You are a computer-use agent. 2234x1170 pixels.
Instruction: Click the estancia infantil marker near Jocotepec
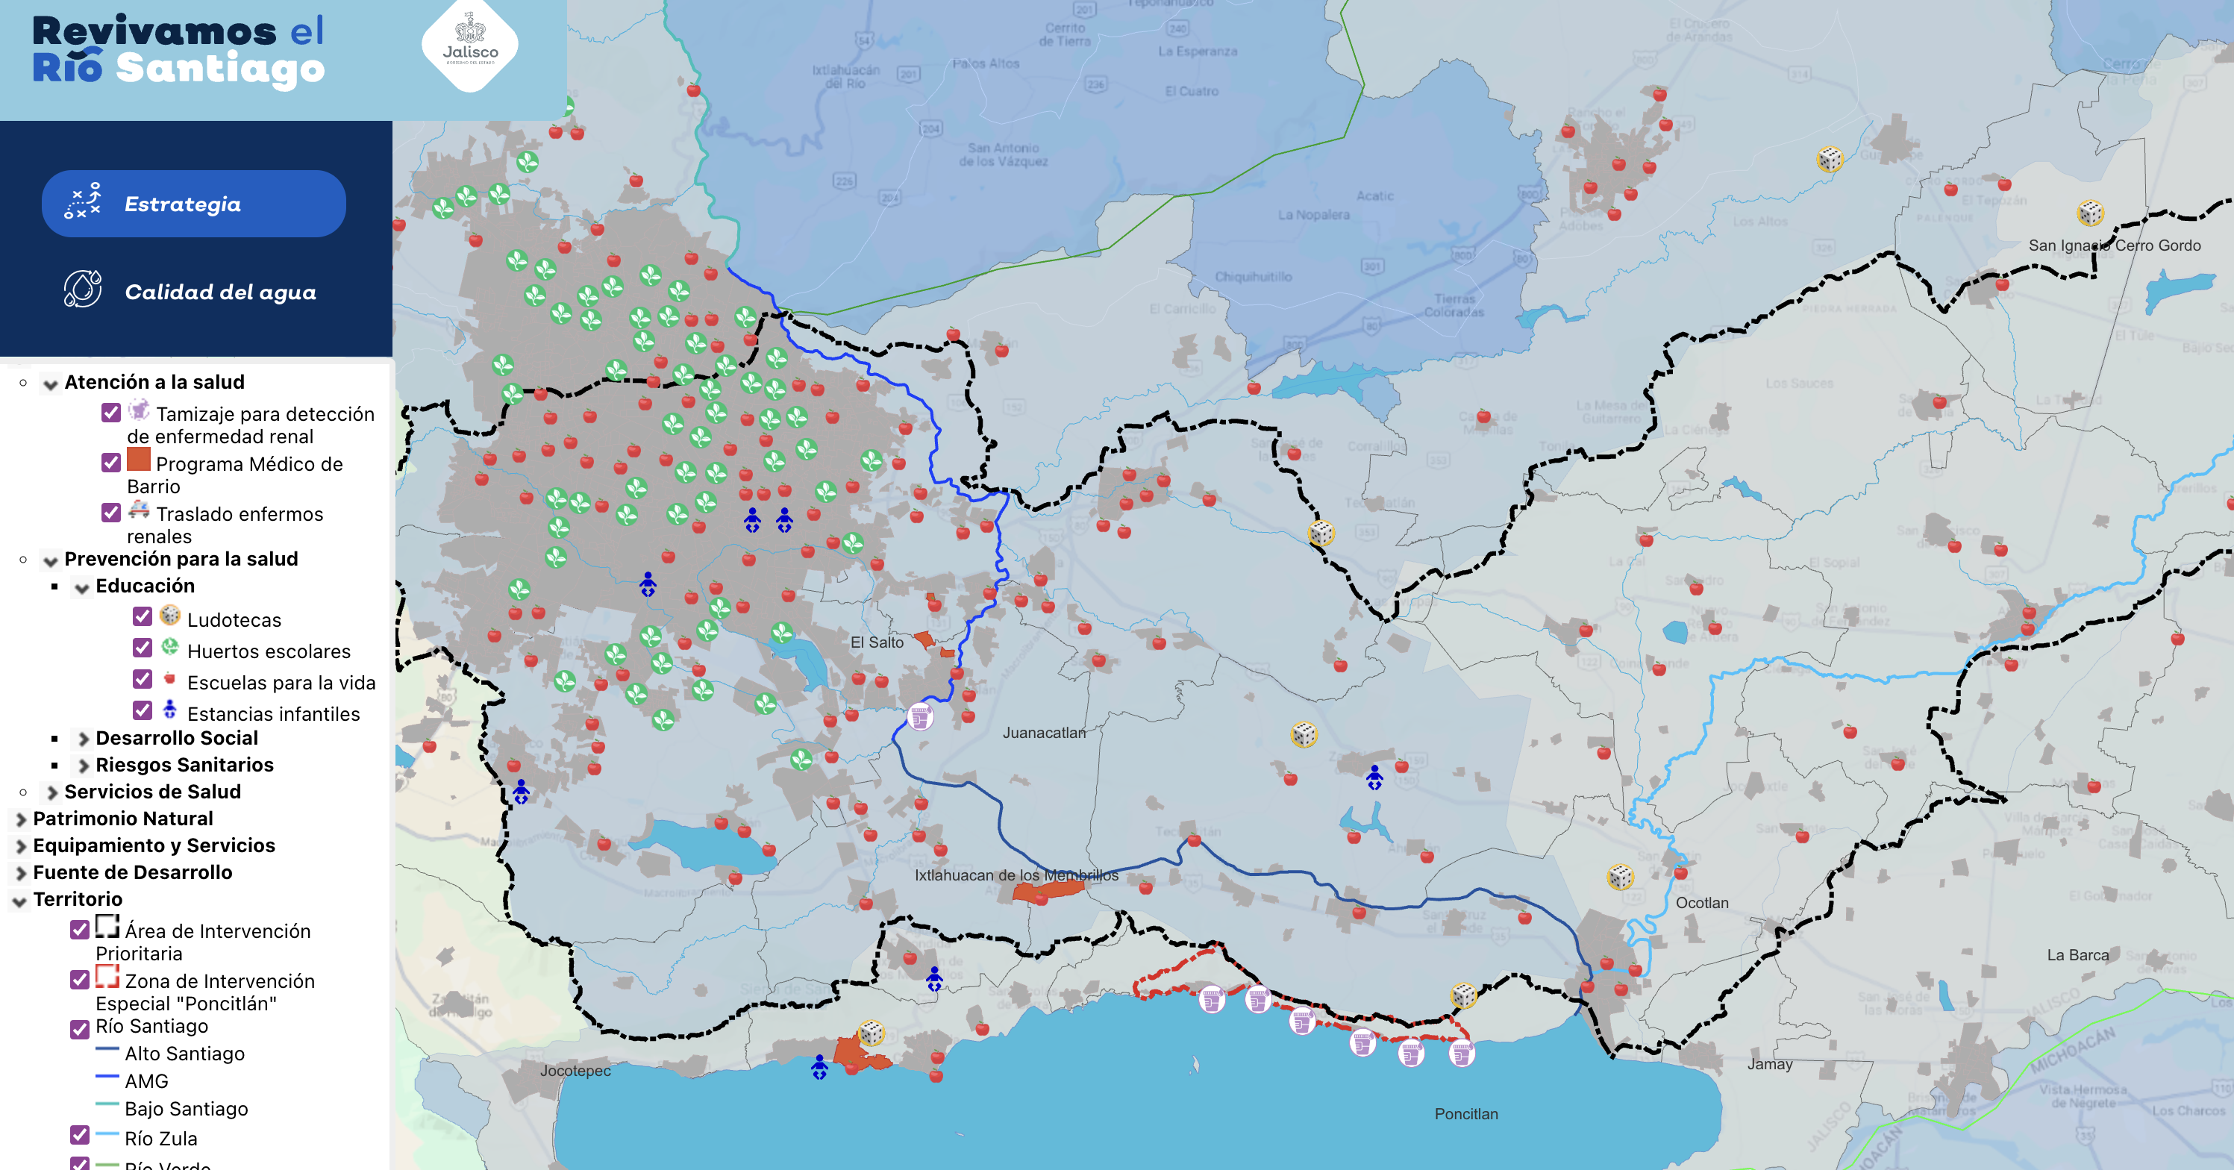point(819,1066)
